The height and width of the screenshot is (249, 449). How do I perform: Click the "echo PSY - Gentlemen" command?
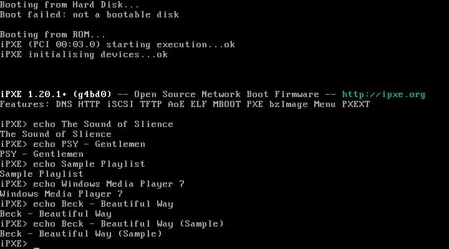[89, 144]
